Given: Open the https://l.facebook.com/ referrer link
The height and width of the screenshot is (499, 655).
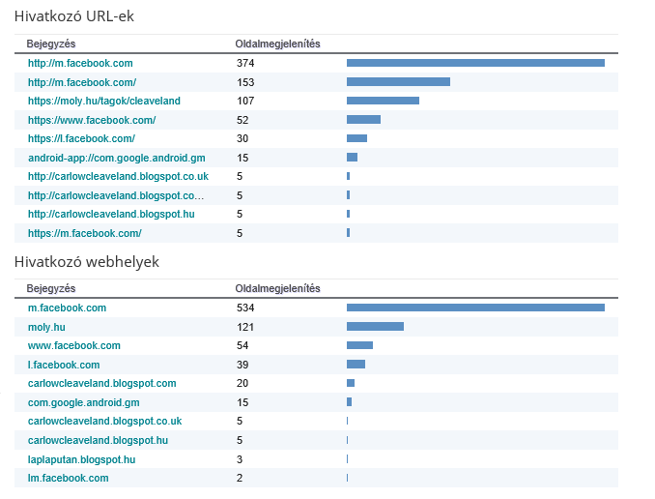Looking at the screenshot, I should tap(81, 138).
